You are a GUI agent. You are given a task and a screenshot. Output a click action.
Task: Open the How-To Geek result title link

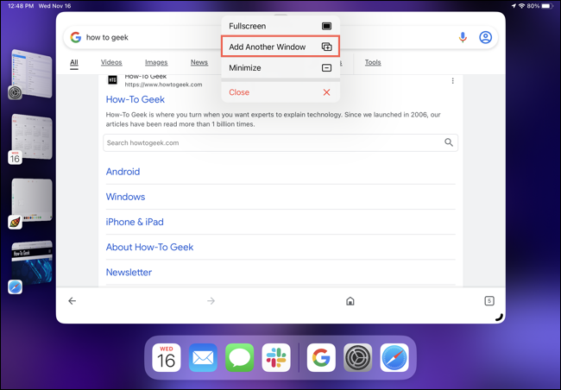tap(136, 99)
